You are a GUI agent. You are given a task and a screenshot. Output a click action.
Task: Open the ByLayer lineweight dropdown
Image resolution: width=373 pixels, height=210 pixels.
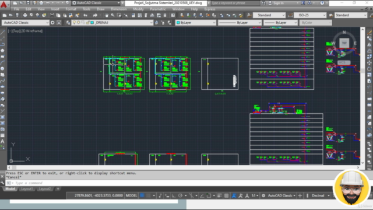pos(280,23)
